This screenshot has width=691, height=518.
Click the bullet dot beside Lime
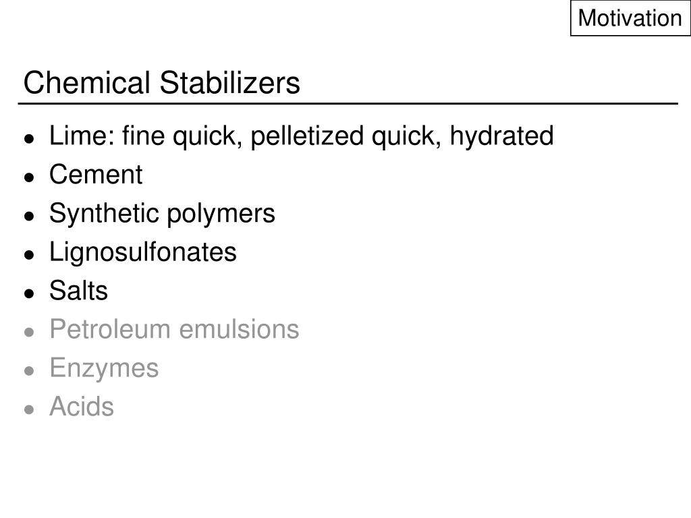pos(29,139)
